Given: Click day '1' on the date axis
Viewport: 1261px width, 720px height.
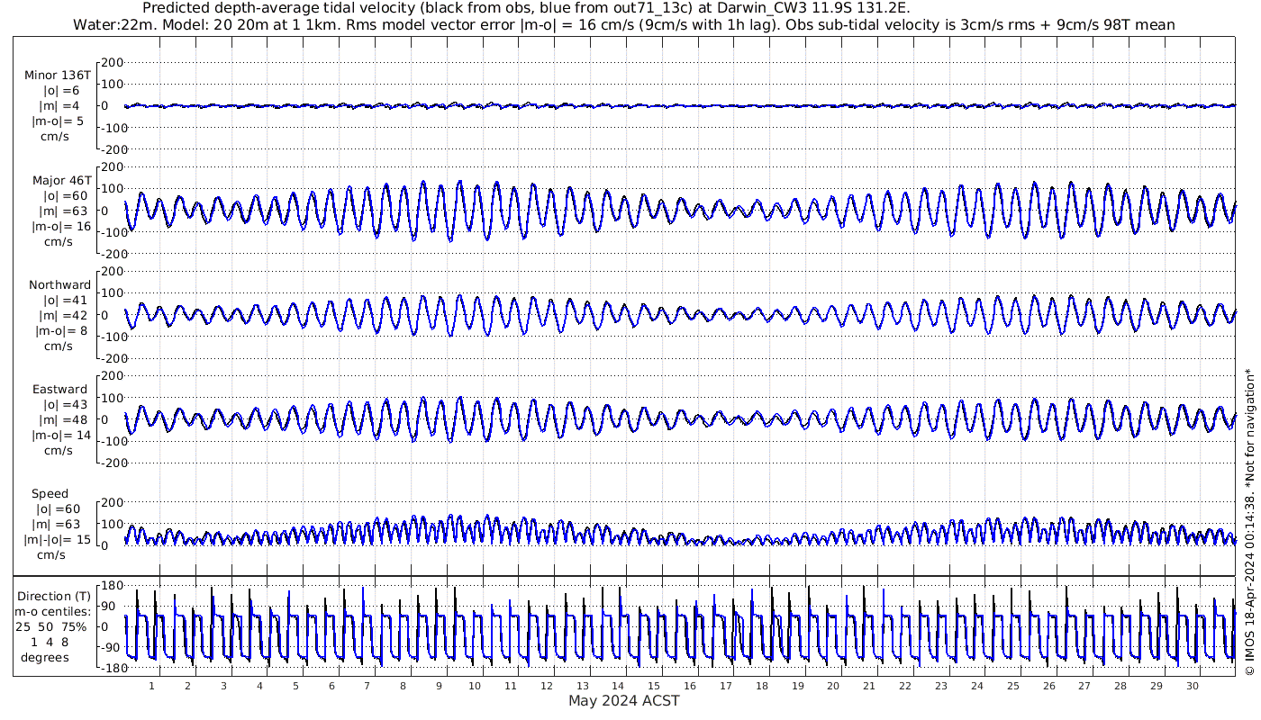Looking at the screenshot, I should click(151, 686).
